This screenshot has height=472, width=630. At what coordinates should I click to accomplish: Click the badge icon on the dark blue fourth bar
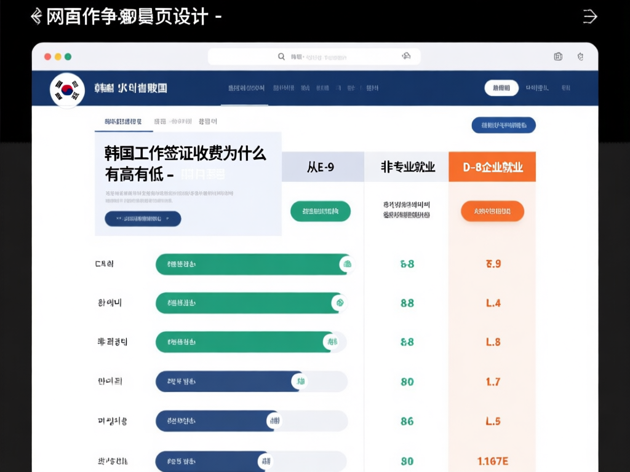click(x=301, y=382)
